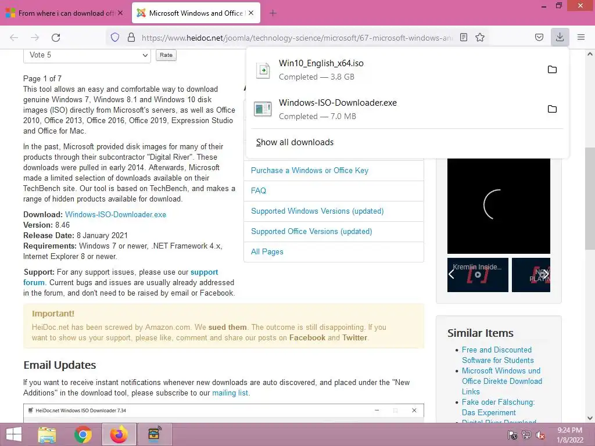Viewport: 595px width, 446px height.
Task: Click the Action Center flag tray icon
Action: tap(512, 435)
